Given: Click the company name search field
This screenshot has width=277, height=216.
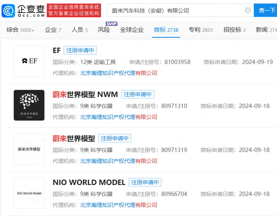Looking at the screenshot, I should point(177,10).
